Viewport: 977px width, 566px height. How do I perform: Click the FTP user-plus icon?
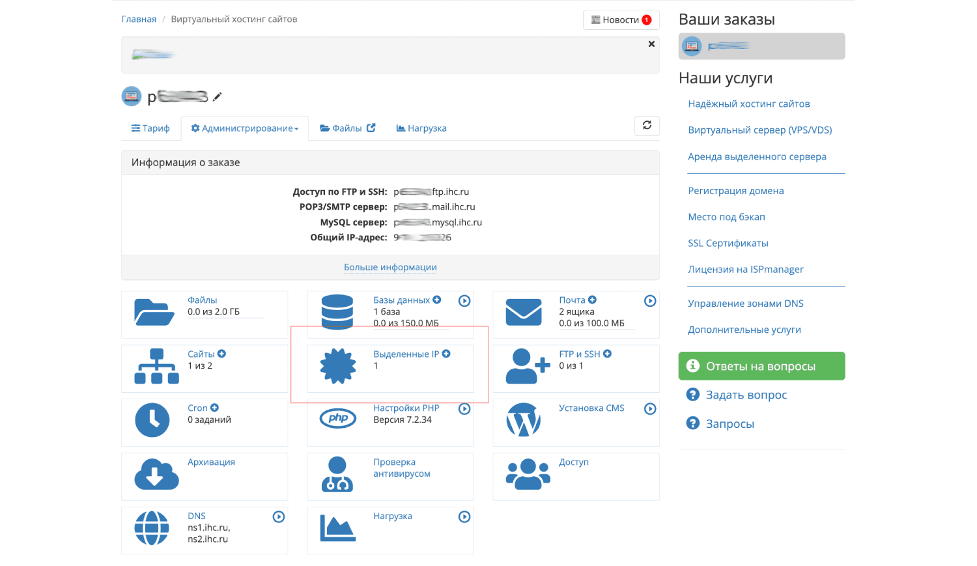[x=528, y=366]
